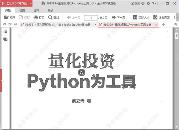Open the page thumbnails sidebar icon
Viewport: 179px width, 130px height.
point(5,39)
